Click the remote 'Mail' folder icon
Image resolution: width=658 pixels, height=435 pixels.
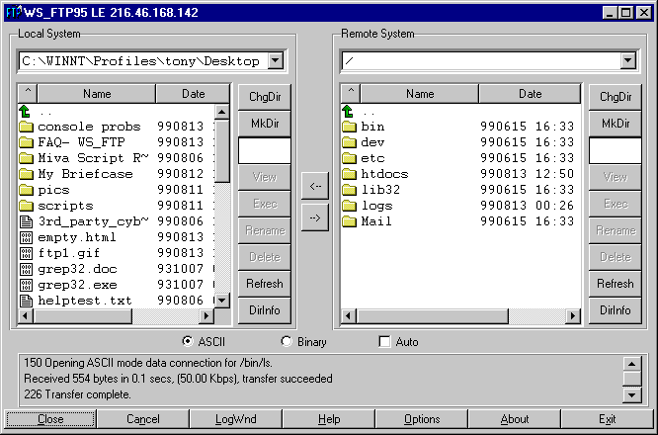click(349, 221)
